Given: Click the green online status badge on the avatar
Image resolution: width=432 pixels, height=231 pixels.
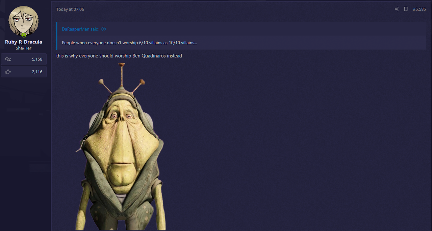Looking at the screenshot, I should (x=24, y=35).
